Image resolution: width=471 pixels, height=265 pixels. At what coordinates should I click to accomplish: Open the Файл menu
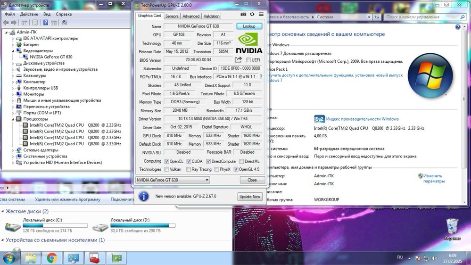coord(9,14)
